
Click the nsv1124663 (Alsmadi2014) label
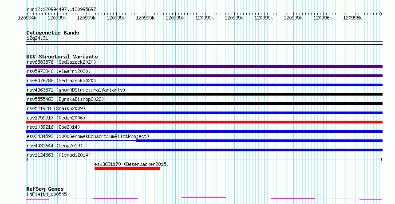click(59, 155)
